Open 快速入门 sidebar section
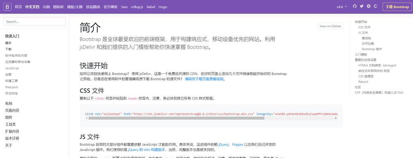 point(12,36)
